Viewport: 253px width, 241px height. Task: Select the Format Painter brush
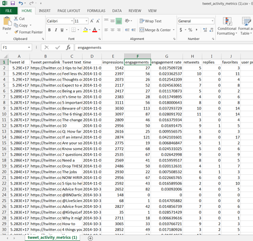coord(16,32)
